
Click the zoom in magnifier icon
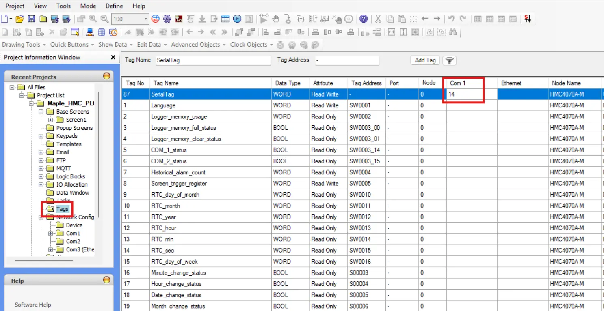coord(93,19)
